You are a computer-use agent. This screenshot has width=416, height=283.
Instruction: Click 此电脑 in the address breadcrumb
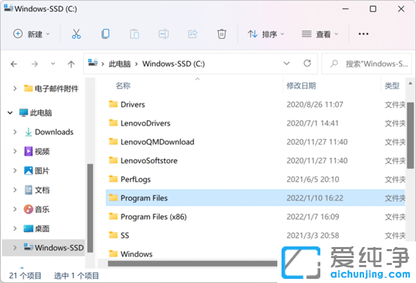coord(120,64)
